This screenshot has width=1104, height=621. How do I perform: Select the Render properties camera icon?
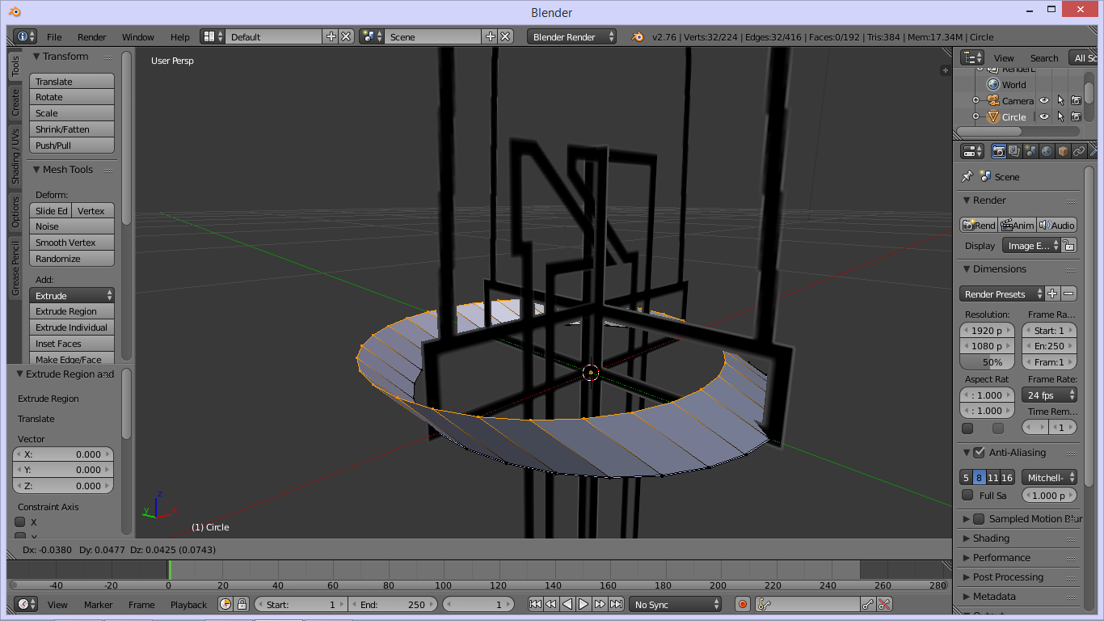(x=999, y=150)
